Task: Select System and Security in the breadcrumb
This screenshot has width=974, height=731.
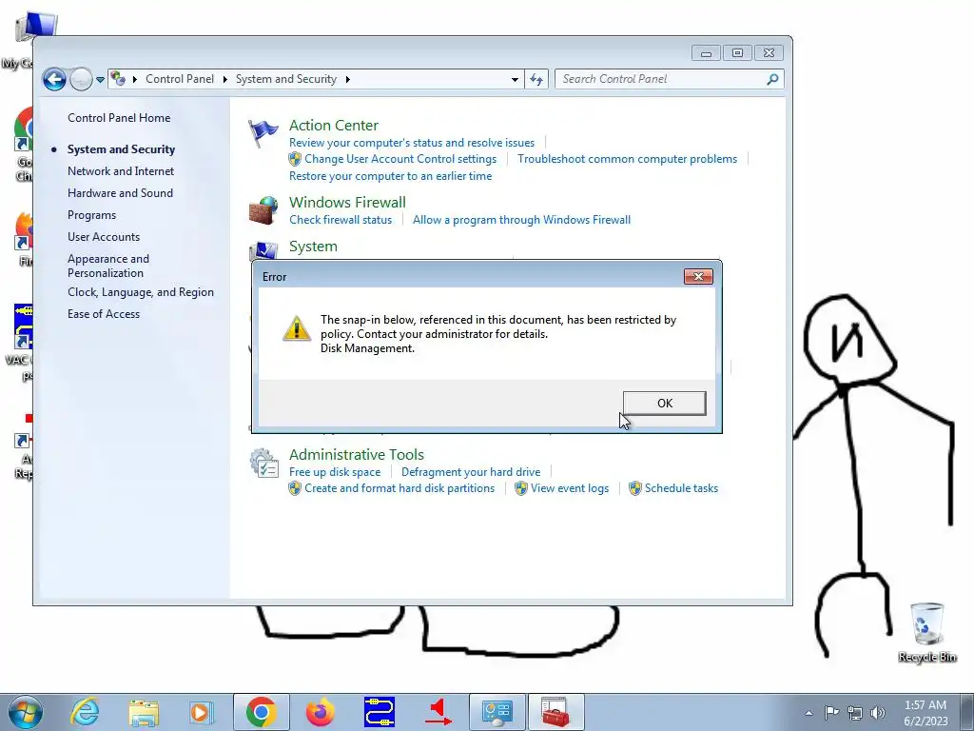Action: [285, 79]
